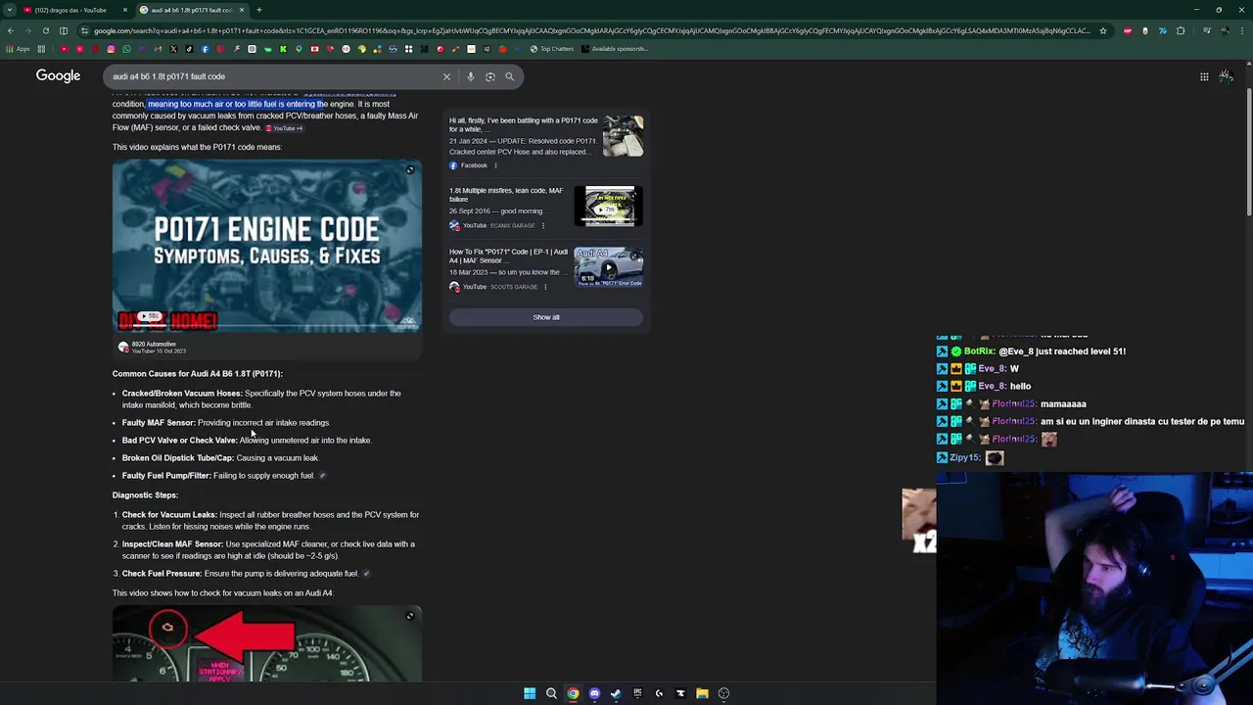Screen dimensions: 1253x705
Task: Click the YouTube source chip after 'failed check valve'
Action: tap(284, 128)
